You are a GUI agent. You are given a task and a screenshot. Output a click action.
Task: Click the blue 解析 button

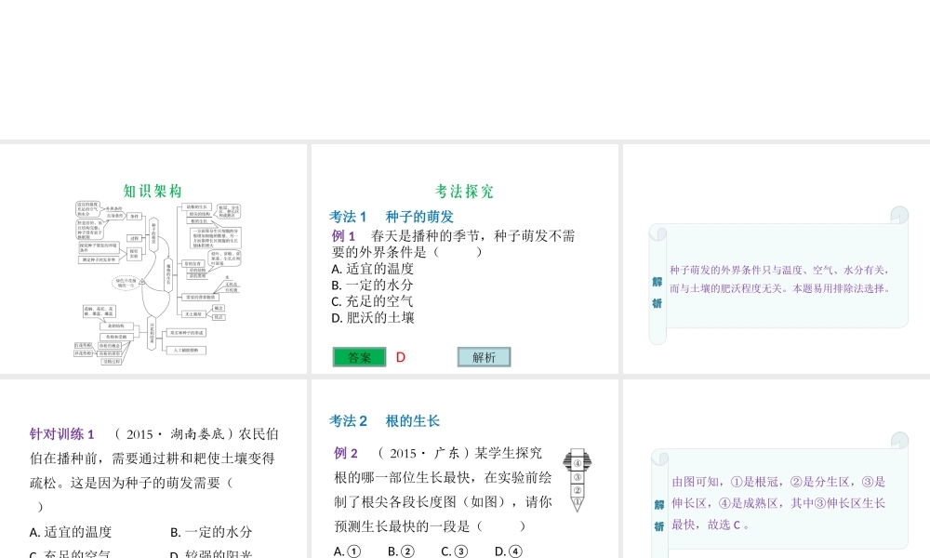point(484,357)
